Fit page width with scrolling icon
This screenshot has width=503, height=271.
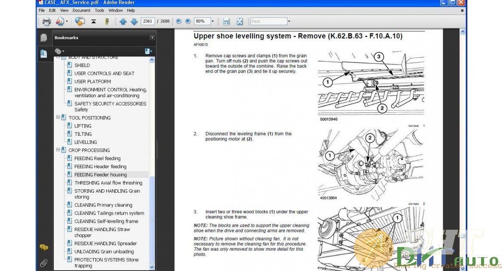click(226, 22)
